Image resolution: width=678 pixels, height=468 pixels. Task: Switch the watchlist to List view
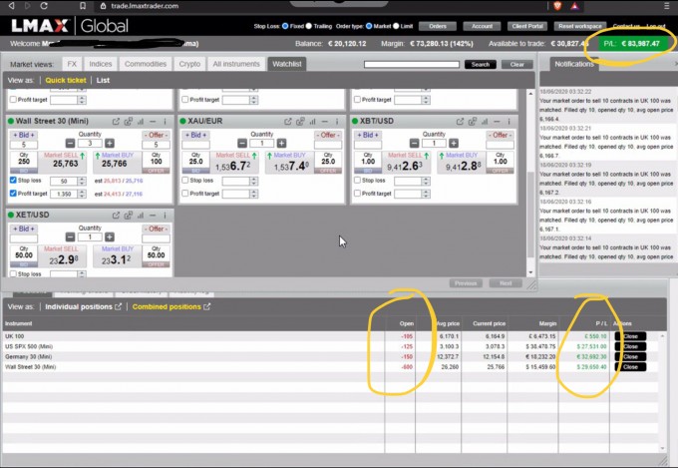pyautogui.click(x=103, y=80)
